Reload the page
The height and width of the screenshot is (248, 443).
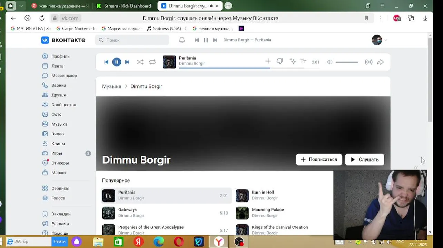click(42, 18)
